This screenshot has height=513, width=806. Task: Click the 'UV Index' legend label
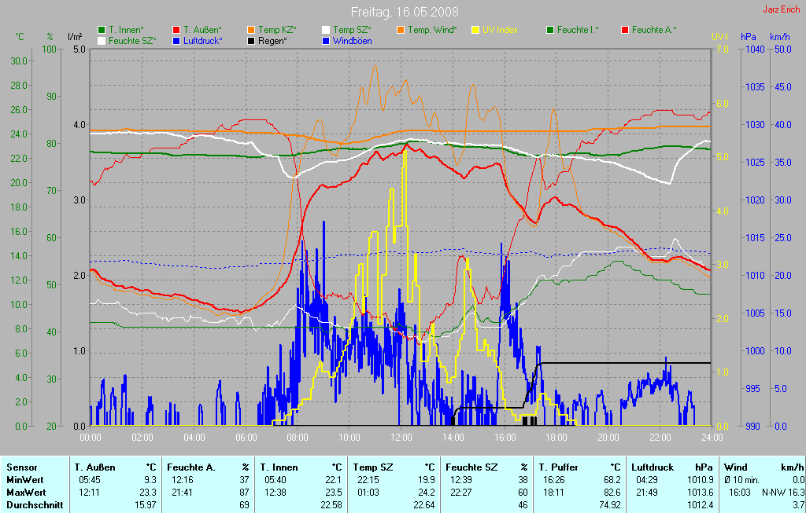click(500, 31)
